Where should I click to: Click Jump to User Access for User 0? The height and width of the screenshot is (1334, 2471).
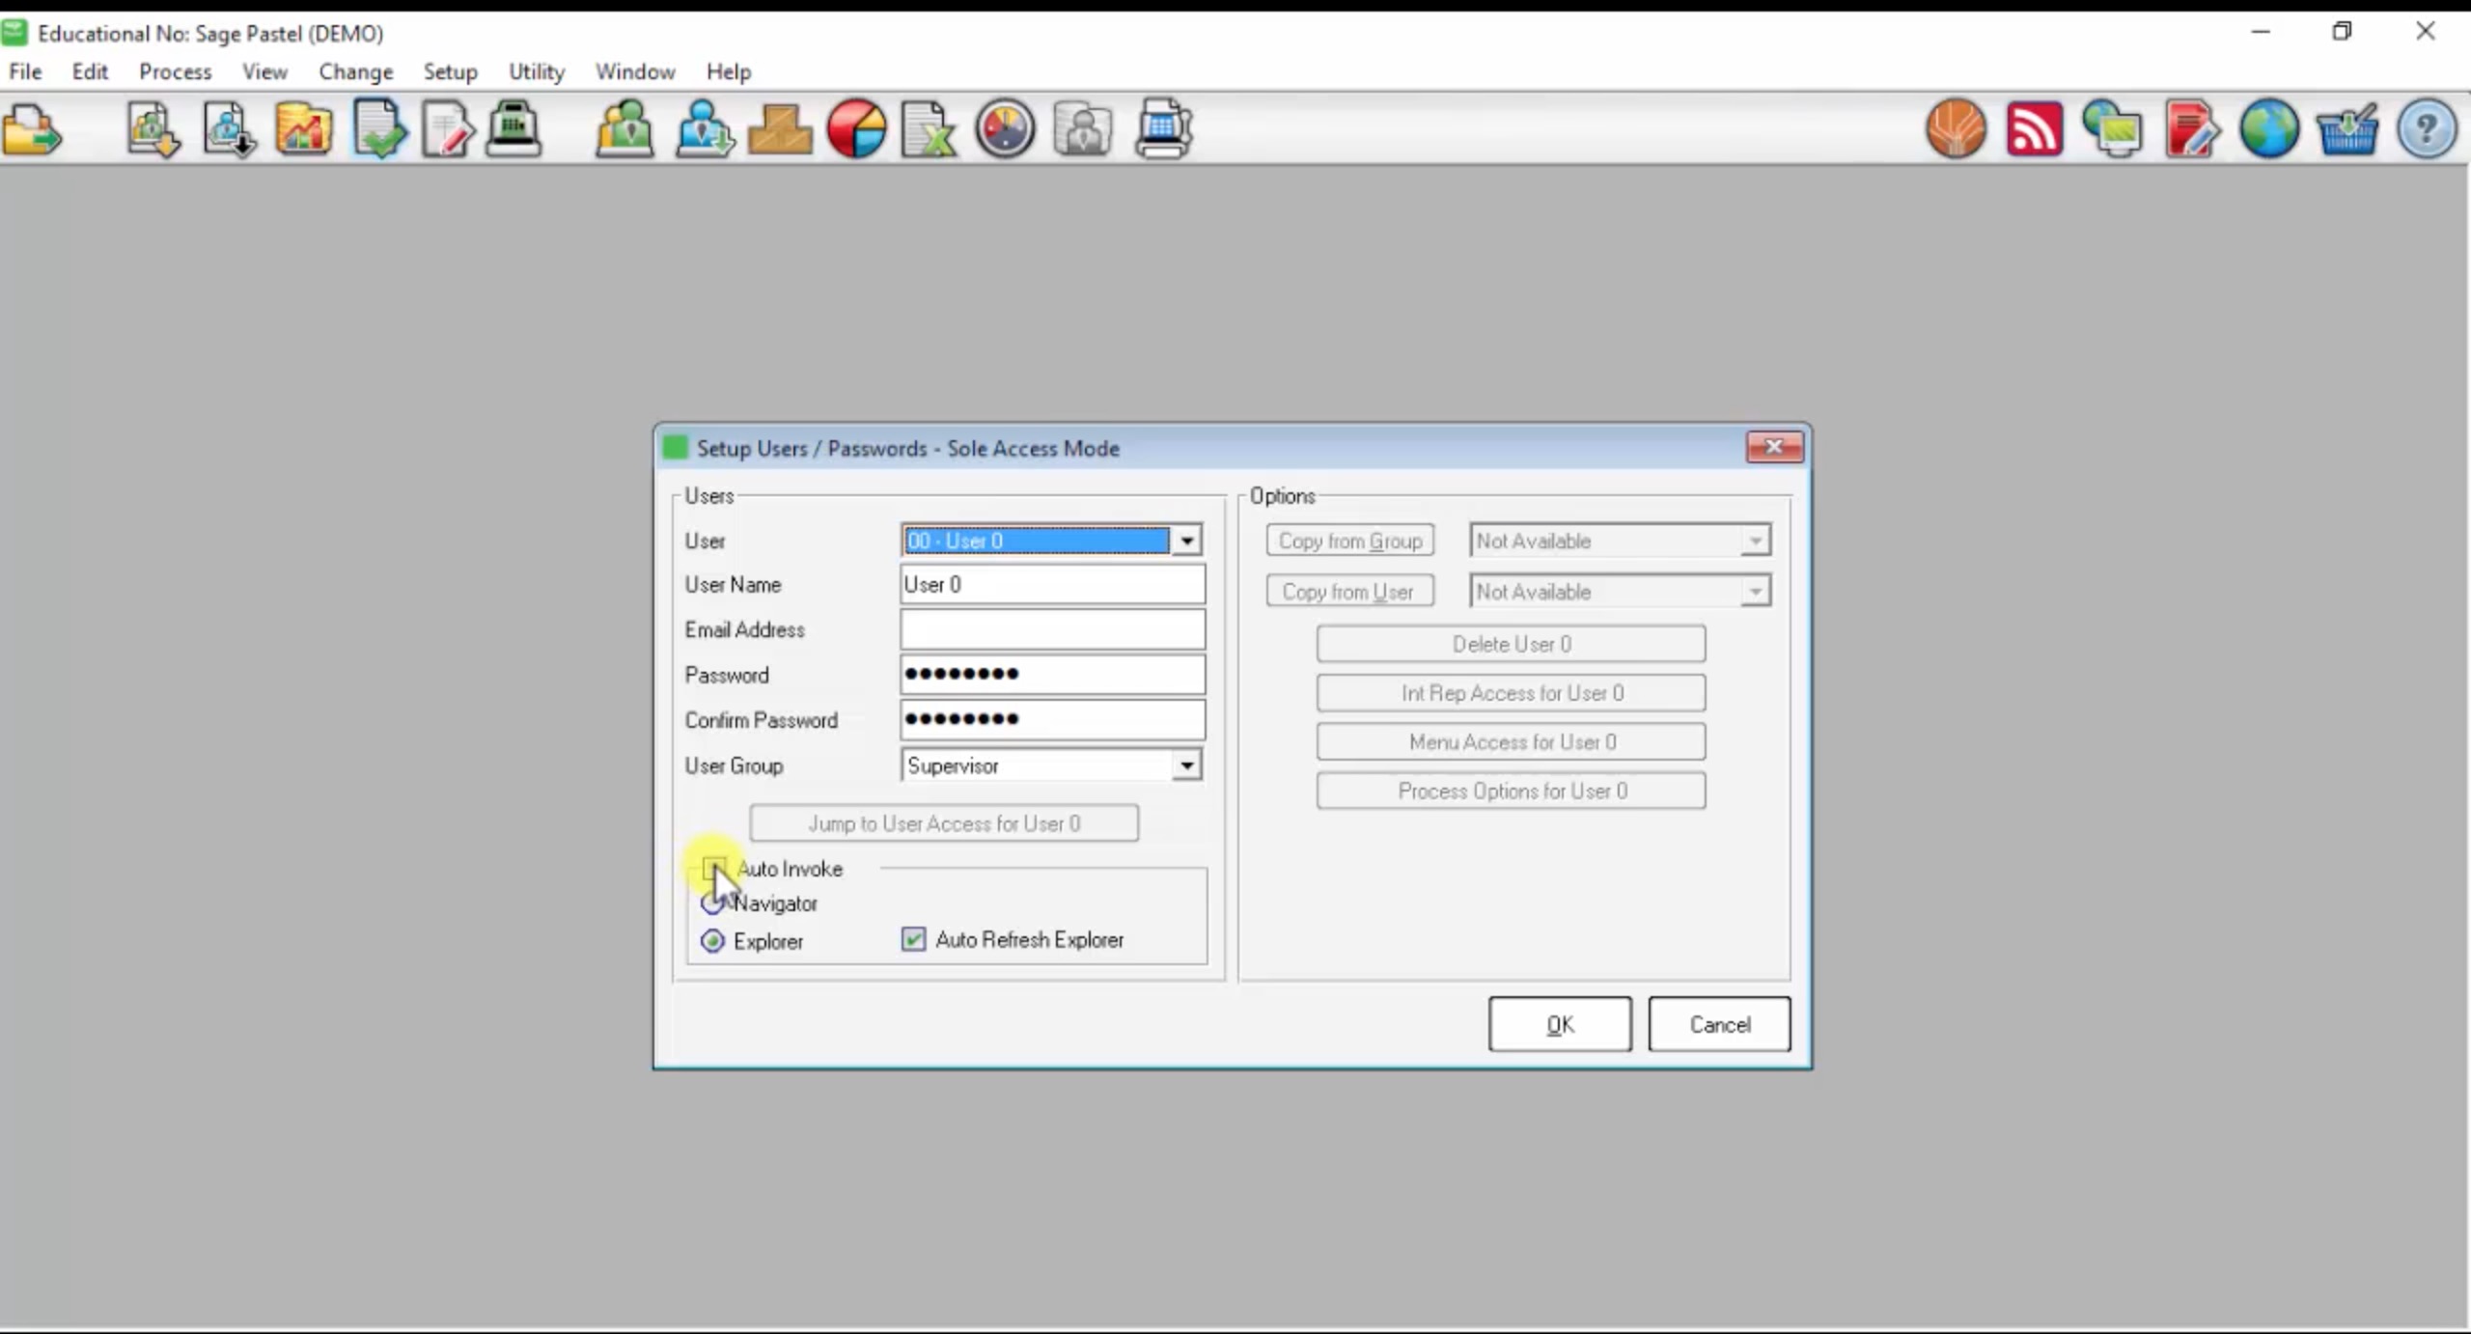click(x=944, y=822)
